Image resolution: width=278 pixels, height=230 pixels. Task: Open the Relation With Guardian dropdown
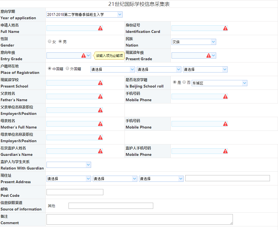[x=69, y=165]
